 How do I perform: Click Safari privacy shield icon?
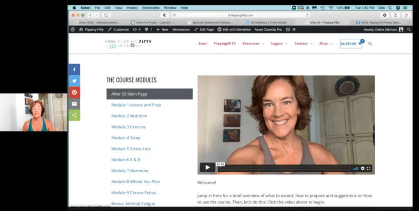click(164, 15)
